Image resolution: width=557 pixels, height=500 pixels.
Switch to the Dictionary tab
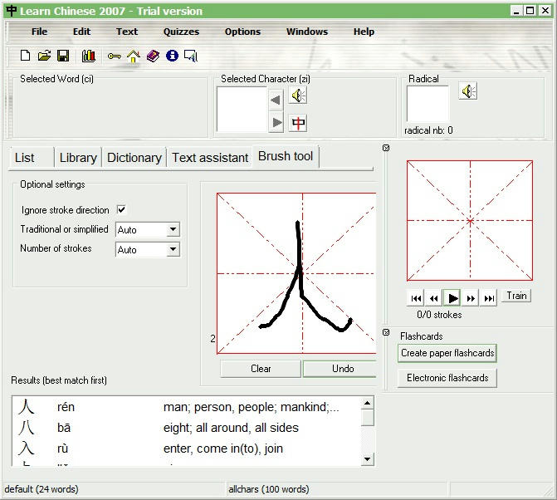click(x=134, y=158)
